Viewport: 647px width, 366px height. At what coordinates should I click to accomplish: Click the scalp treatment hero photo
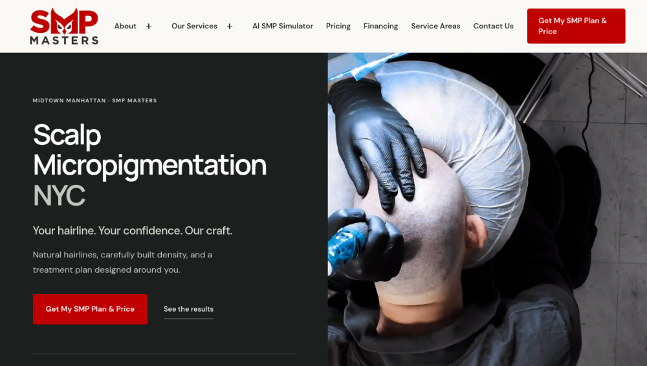pos(487,210)
